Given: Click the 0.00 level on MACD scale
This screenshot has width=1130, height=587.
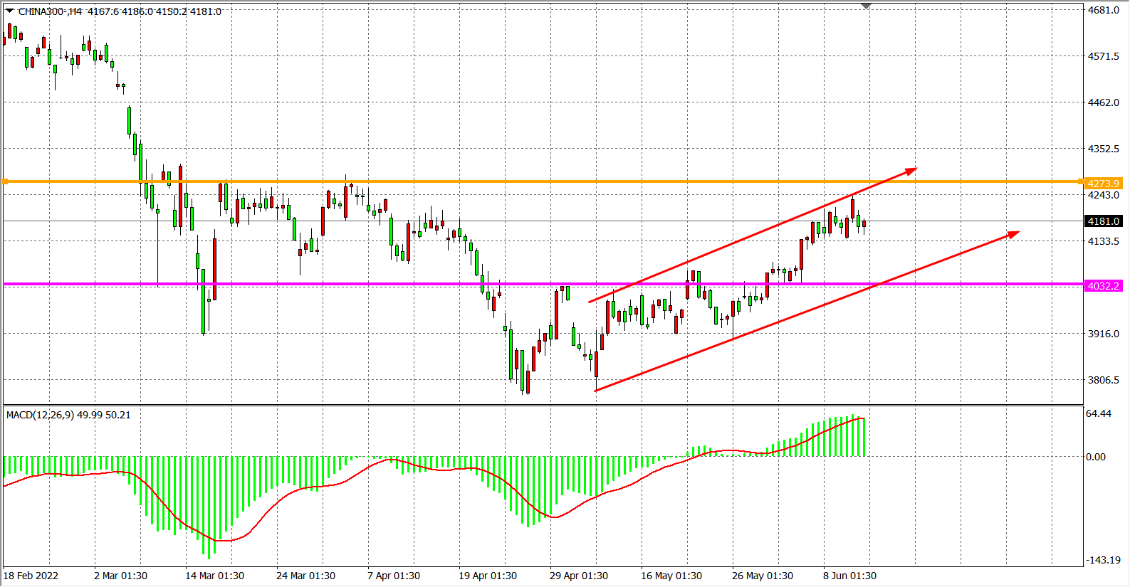Looking at the screenshot, I should coord(1096,457).
